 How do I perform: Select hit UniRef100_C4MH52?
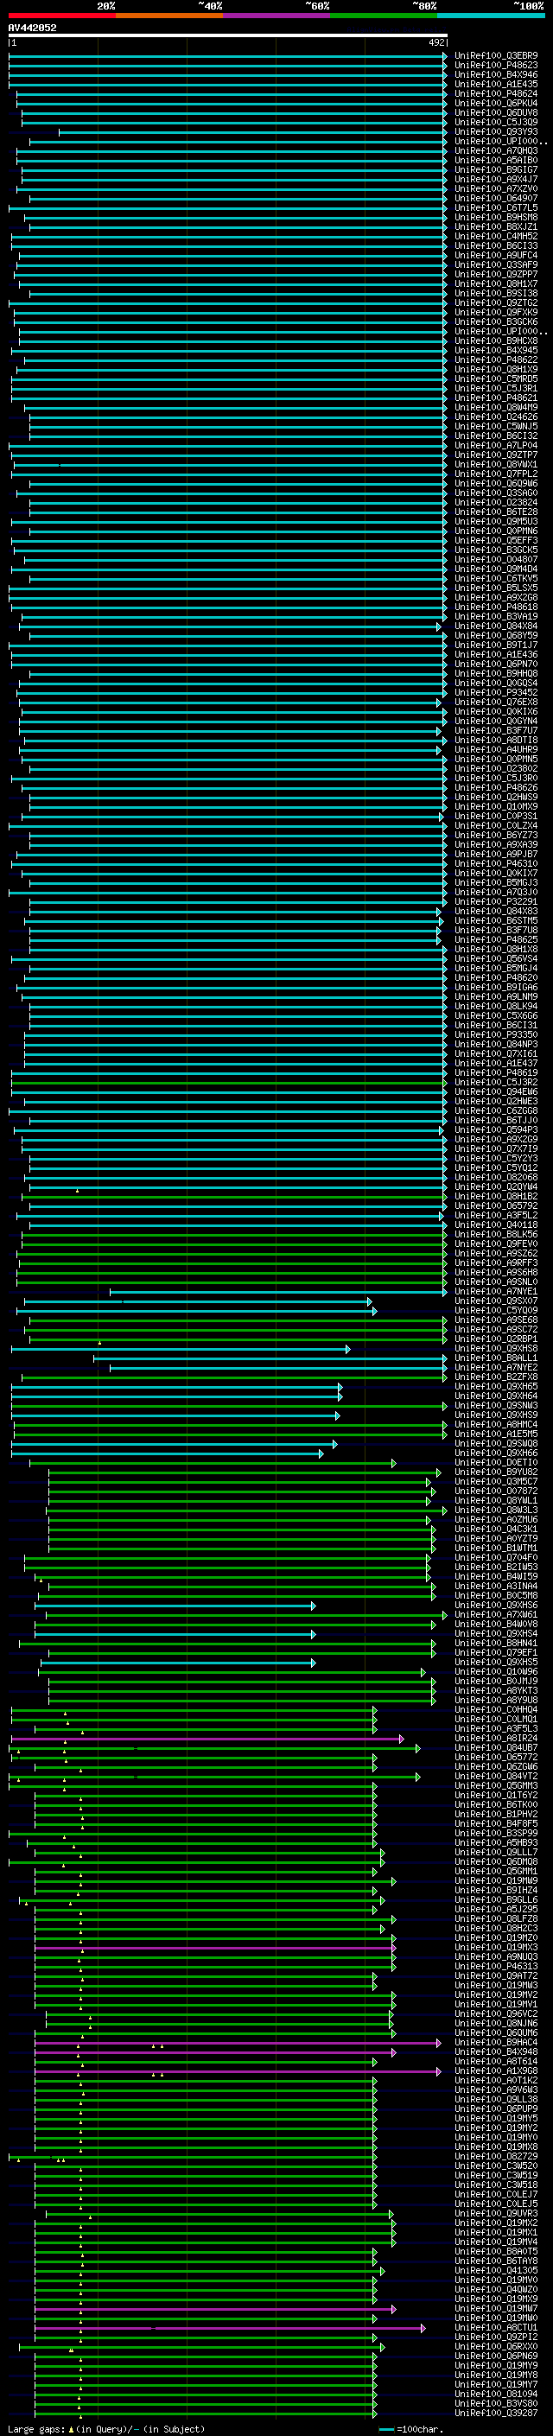tap(496, 237)
